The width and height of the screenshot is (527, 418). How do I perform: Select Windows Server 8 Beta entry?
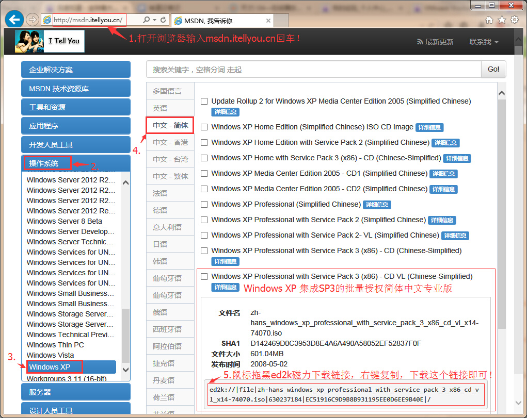click(x=64, y=221)
